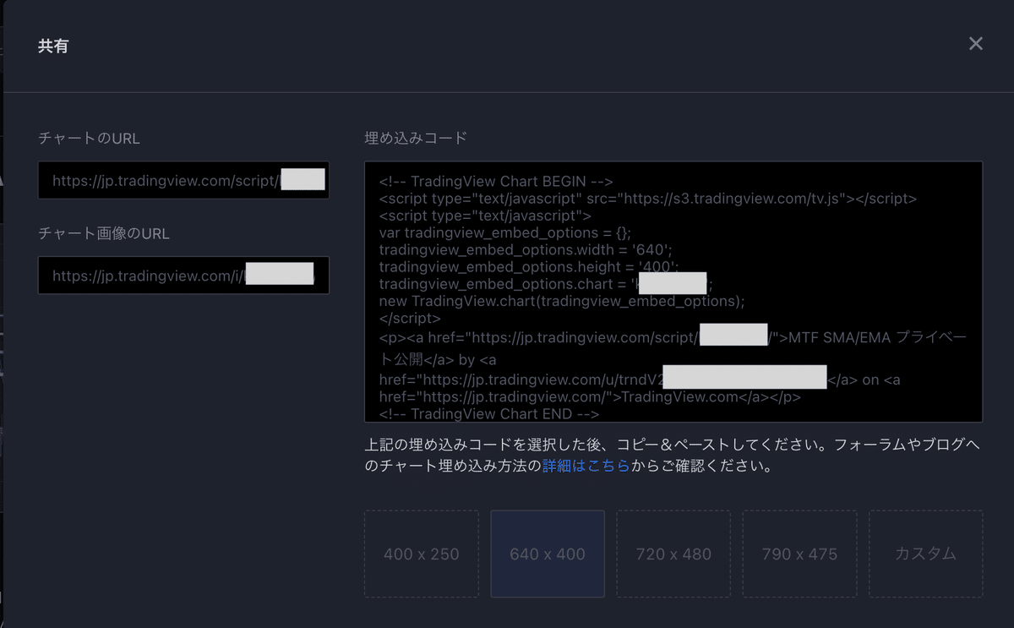
Task: Select the 400 x 250 embed size
Action: click(422, 554)
